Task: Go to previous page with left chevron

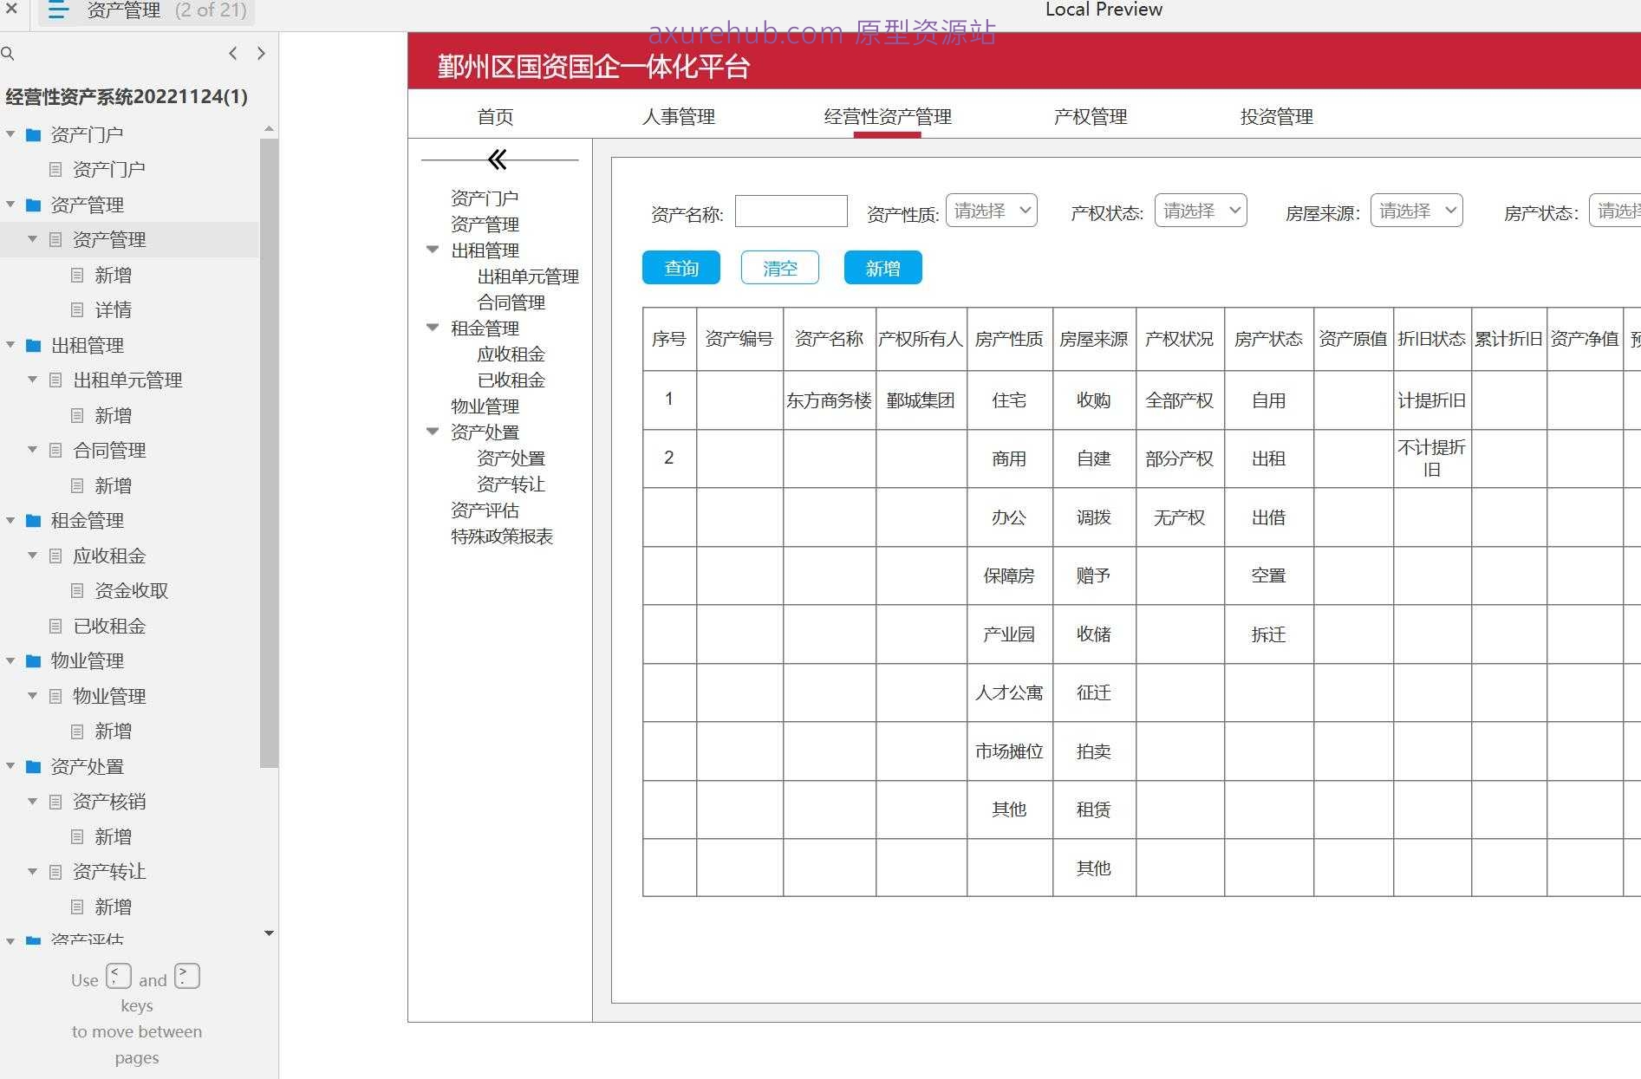Action: (233, 54)
